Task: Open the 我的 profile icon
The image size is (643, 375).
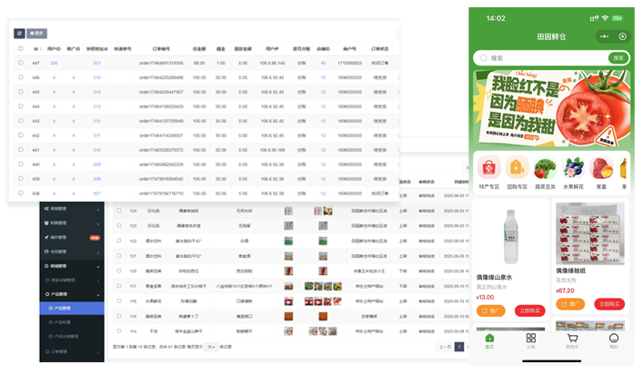Action: 614,340
